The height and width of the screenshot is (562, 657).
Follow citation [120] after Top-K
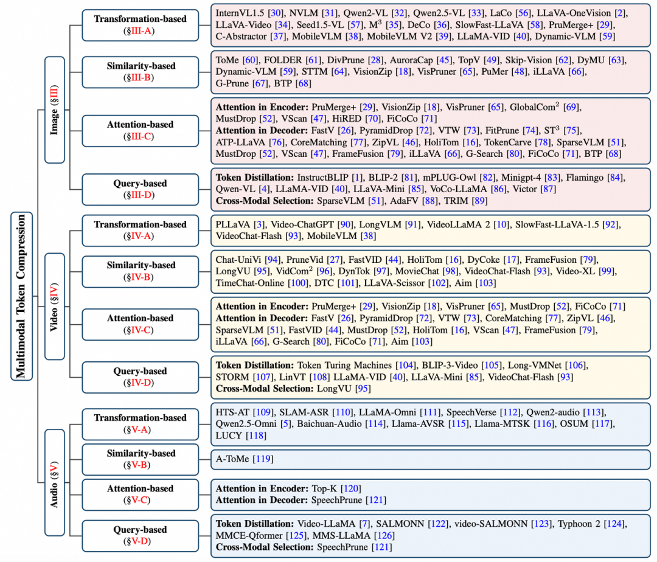[351, 489]
